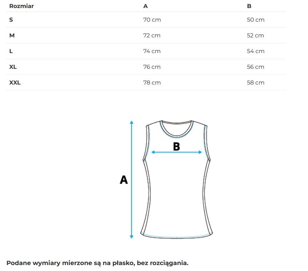This screenshot has height=271, width=308.
Task: Click the 56 cm value for size XL
Action: point(255,67)
